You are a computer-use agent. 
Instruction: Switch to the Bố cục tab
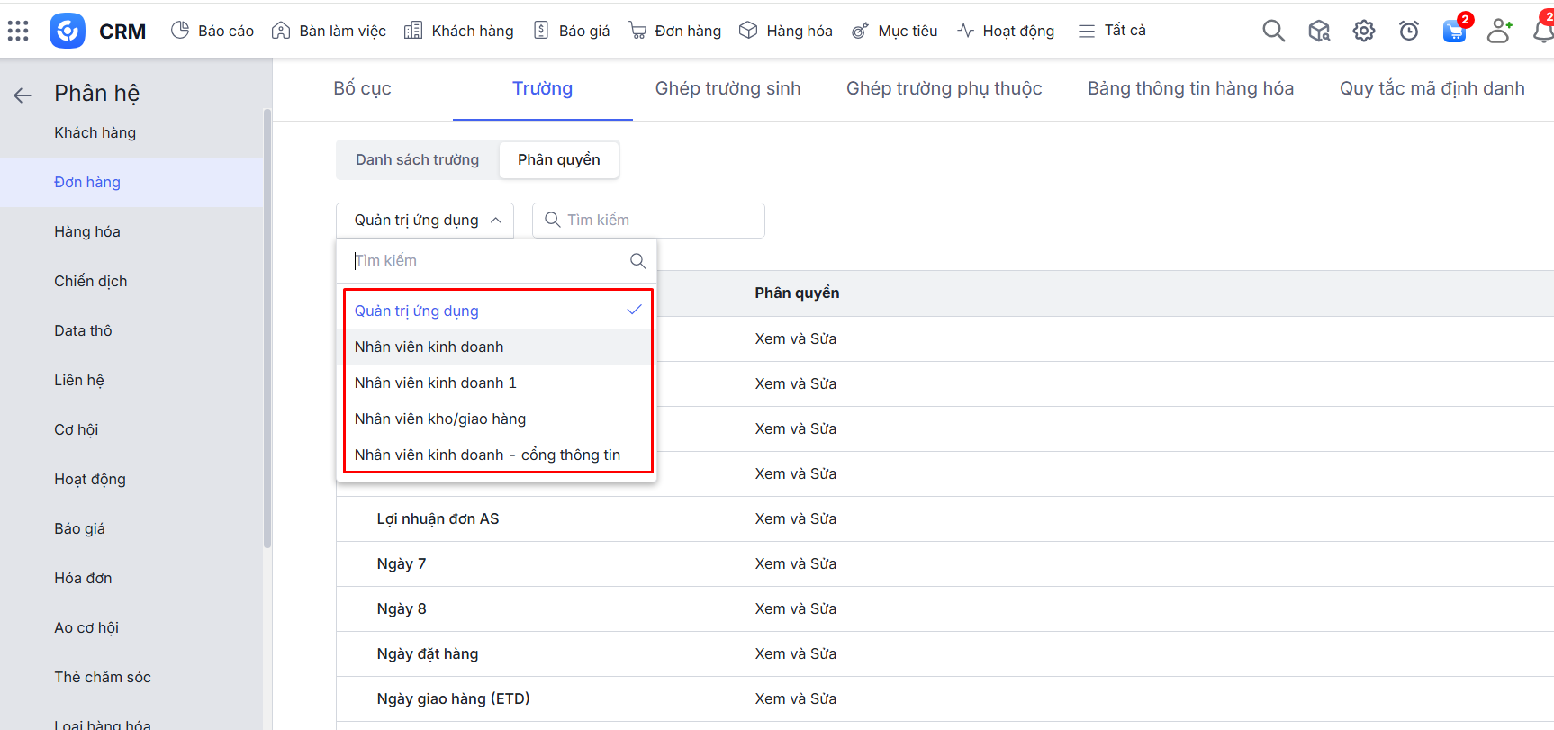(362, 88)
